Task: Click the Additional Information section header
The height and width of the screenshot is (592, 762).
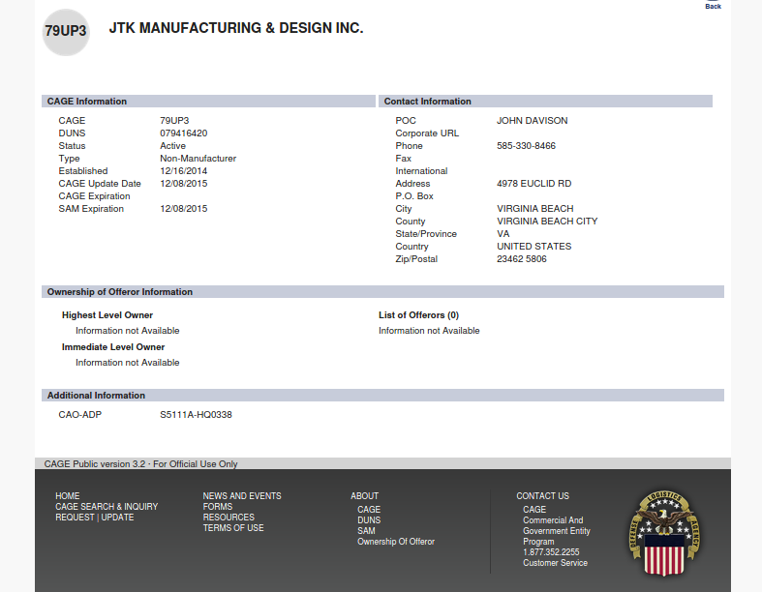Action: pos(383,396)
